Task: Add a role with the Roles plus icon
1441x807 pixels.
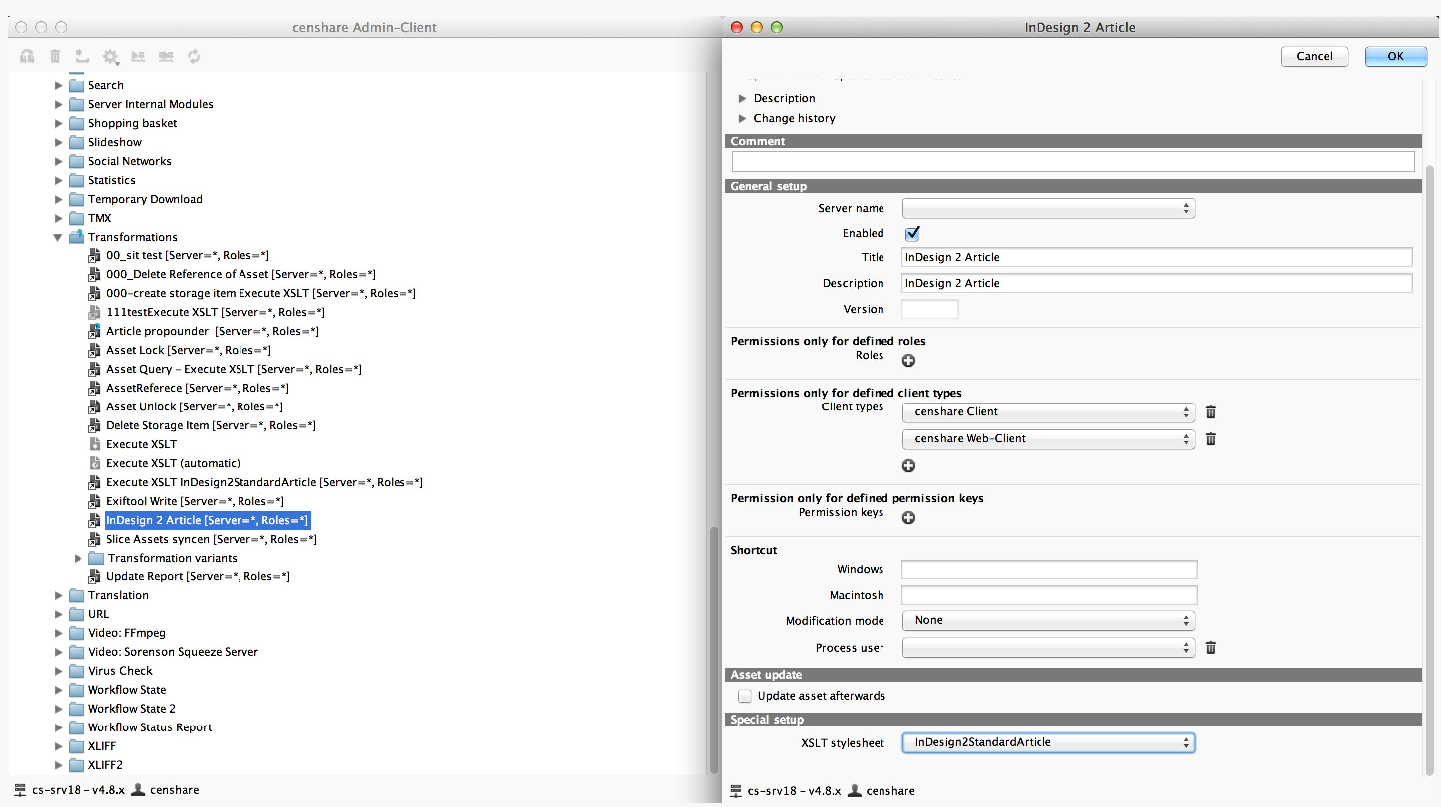Action: tap(908, 361)
